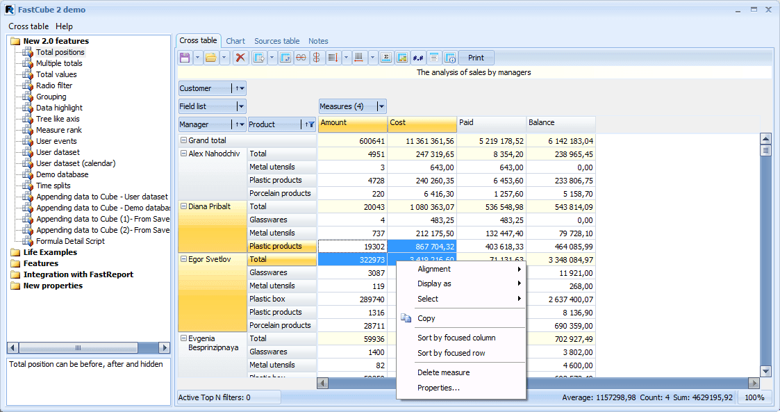
Task: Click the New properties folder icon
Action: 15,286
